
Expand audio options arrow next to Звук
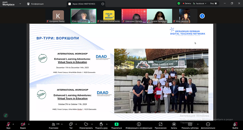pyautogui.click(x=13, y=124)
